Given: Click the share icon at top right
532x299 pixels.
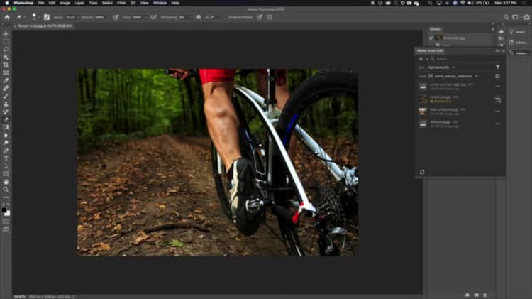Looking at the screenshot, I should (526, 17).
